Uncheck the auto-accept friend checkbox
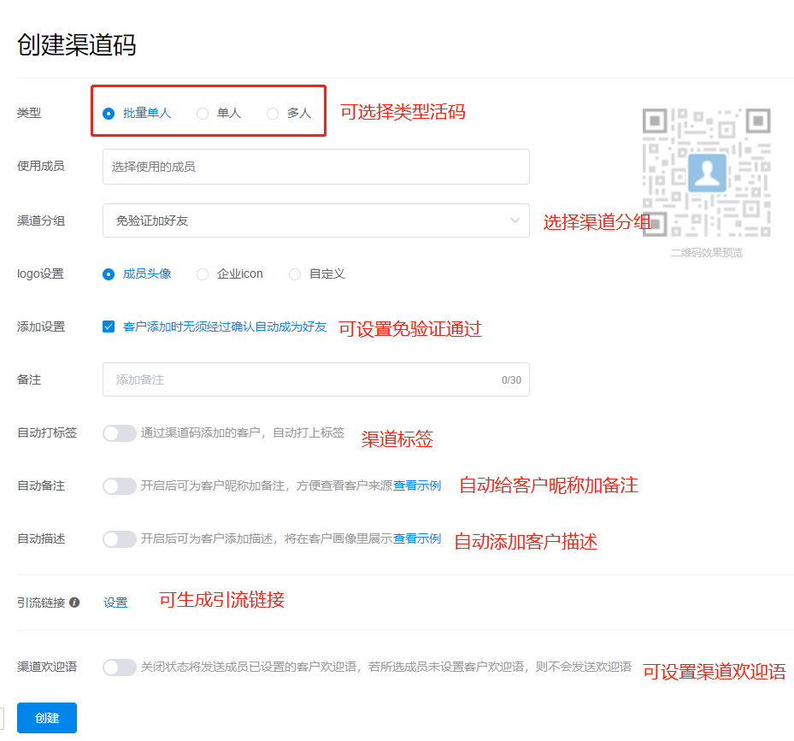The height and width of the screenshot is (741, 794). coord(109,326)
